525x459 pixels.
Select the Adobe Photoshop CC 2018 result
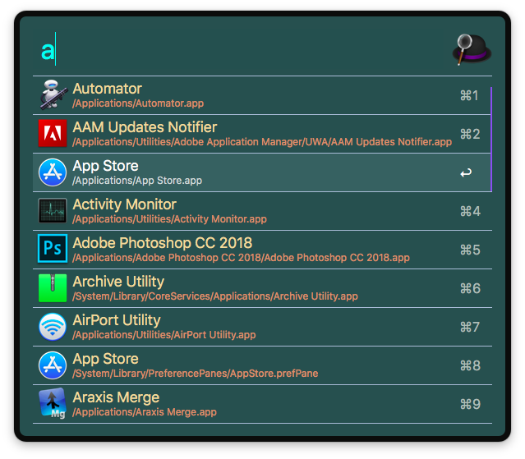pos(162,243)
